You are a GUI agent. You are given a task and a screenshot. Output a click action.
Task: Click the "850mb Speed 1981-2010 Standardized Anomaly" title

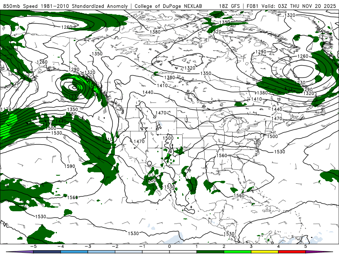pyautogui.click(x=66, y=6)
